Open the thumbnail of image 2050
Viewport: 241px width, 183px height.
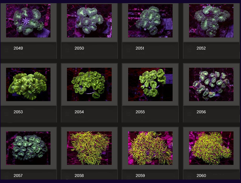point(89,21)
